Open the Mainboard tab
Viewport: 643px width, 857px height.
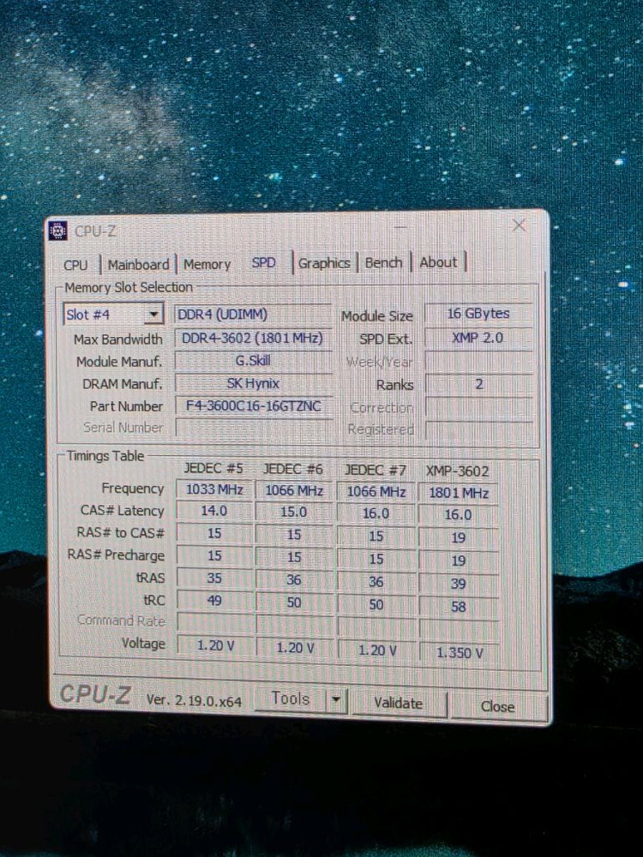138,265
